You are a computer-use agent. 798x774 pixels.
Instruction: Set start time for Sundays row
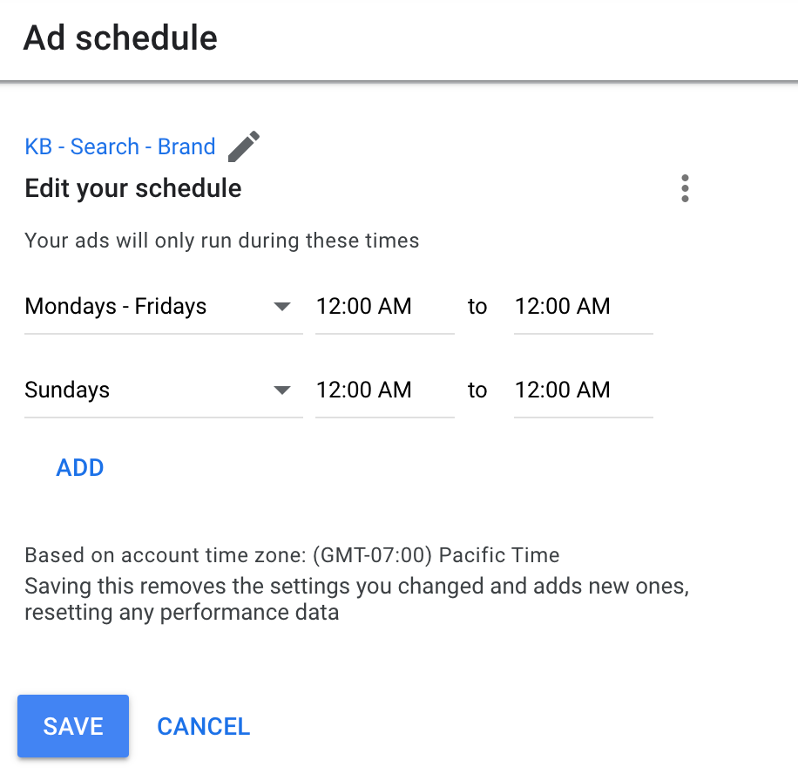[x=385, y=390]
